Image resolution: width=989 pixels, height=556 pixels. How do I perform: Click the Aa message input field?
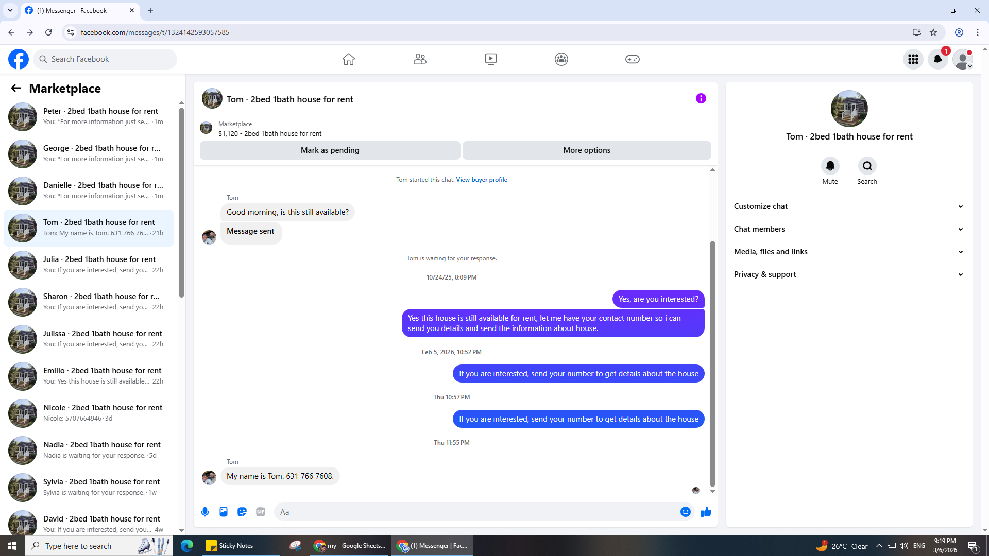[474, 512]
